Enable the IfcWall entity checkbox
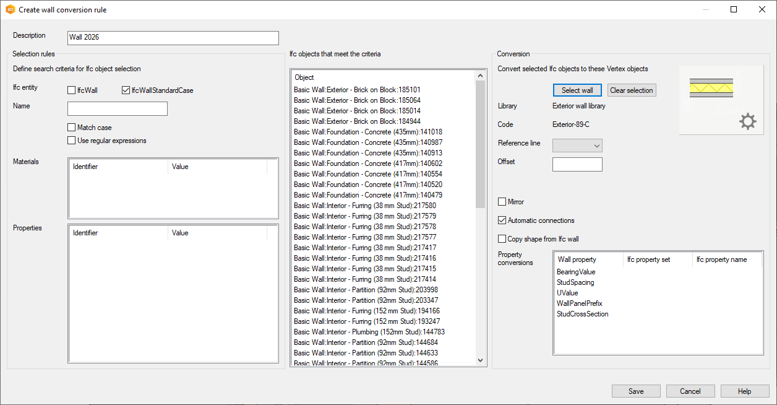The height and width of the screenshot is (405, 777). pyautogui.click(x=72, y=90)
